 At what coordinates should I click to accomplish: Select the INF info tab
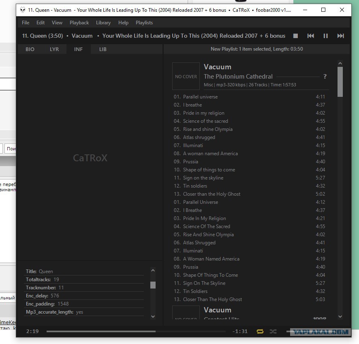[78, 49]
